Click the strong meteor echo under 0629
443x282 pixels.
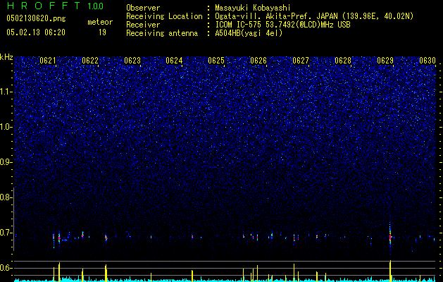390,235
